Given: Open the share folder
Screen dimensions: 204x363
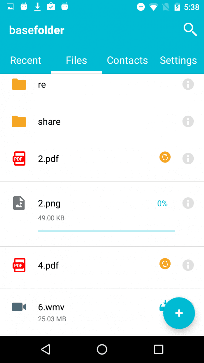Looking at the screenshot, I should (x=49, y=121).
